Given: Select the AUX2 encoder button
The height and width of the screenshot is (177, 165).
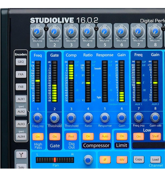Looking at the screenshot, I should [21, 112].
